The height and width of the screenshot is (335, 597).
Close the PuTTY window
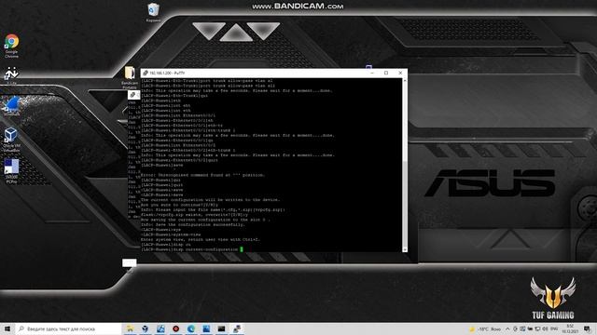point(400,73)
